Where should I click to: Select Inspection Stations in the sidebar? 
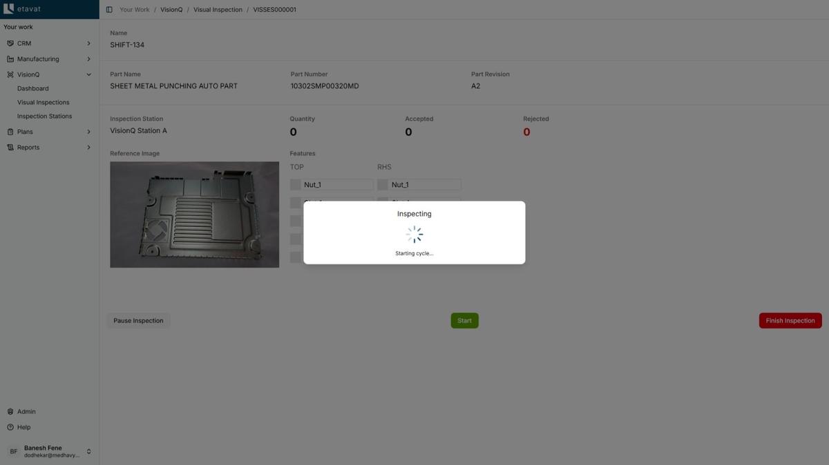[x=45, y=116]
